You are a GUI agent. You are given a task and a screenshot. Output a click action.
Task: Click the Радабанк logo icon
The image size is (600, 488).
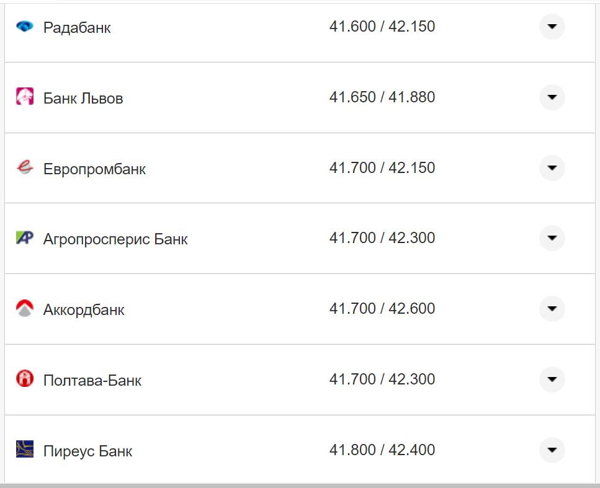(25, 27)
